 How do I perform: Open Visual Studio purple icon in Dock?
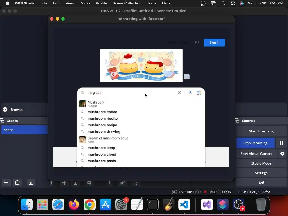pos(207,204)
